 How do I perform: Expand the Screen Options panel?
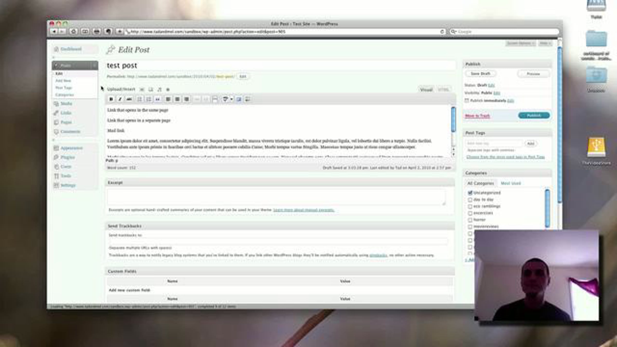[520, 43]
